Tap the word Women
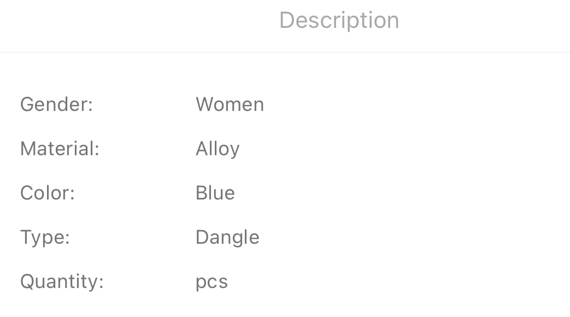This screenshot has height=317, width=570. tap(230, 104)
